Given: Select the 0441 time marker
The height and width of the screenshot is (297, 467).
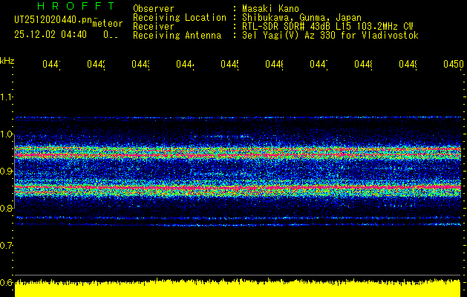Looking at the screenshot, I should 51,64.
